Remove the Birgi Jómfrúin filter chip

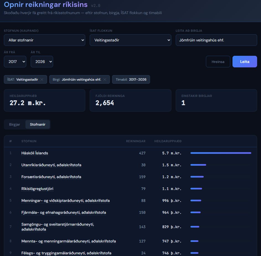coord(105,80)
